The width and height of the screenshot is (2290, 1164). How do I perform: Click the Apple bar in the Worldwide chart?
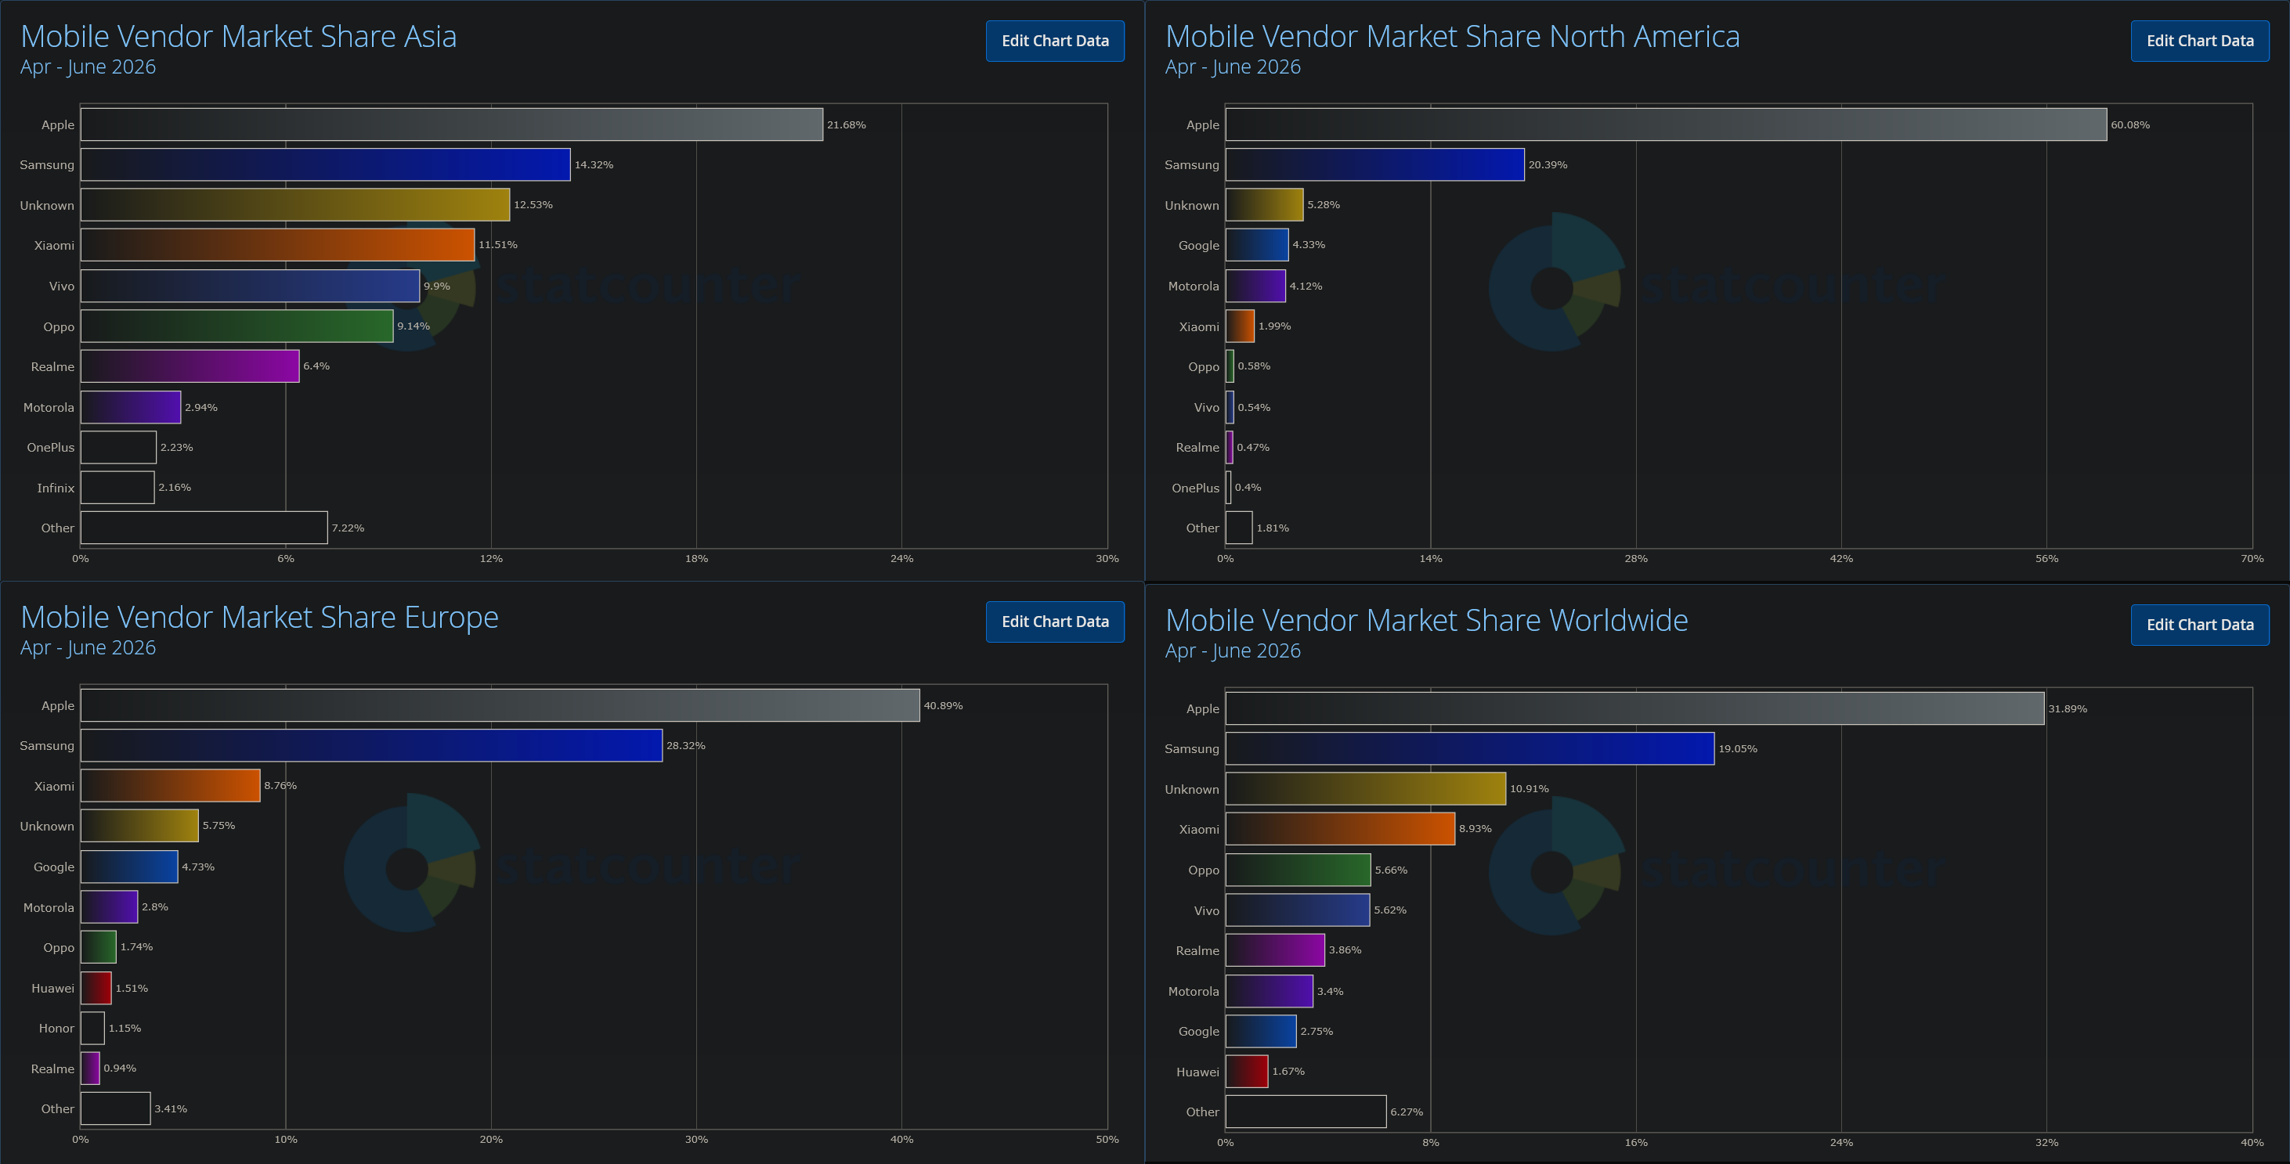click(1634, 708)
